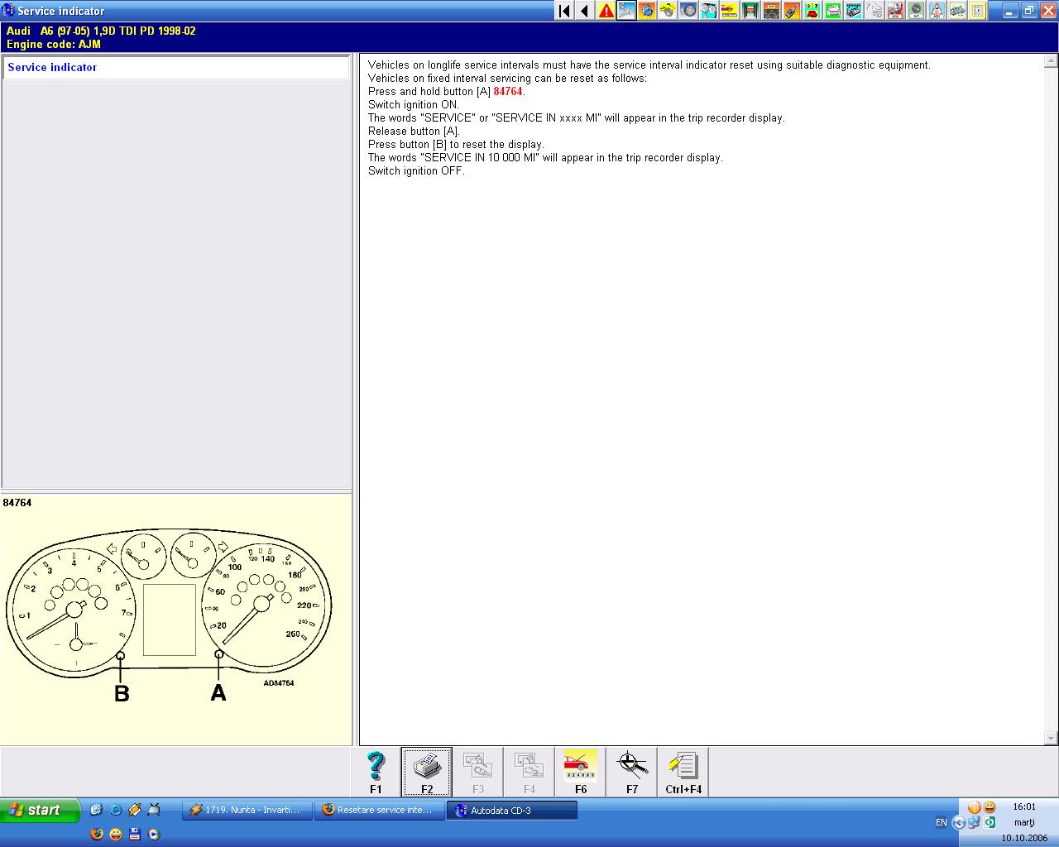The height and width of the screenshot is (847, 1059).
Task: Select the Autodata CD-3 taskbar button
Action: (512, 811)
